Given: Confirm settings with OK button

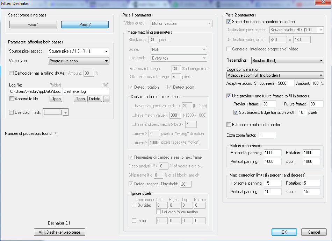Looking at the screenshot, I should pyautogui.click(x=284, y=232).
